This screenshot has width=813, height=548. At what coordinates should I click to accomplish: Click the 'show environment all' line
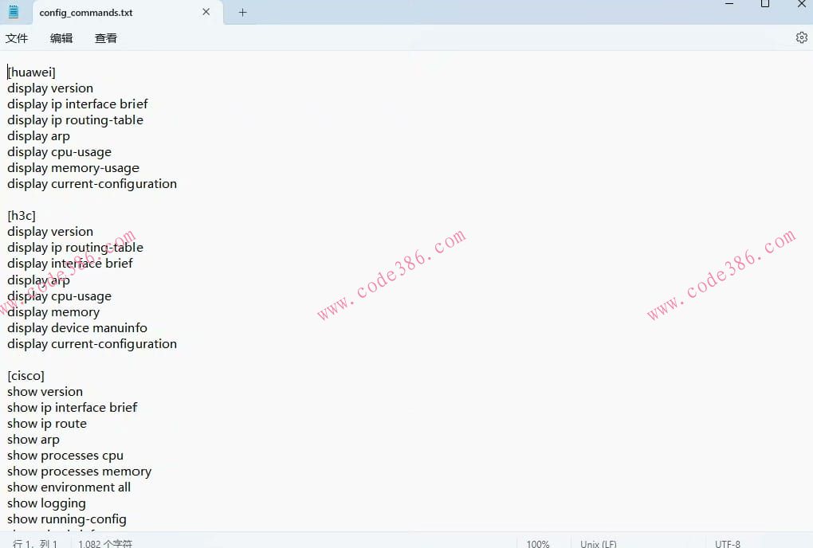tap(69, 487)
